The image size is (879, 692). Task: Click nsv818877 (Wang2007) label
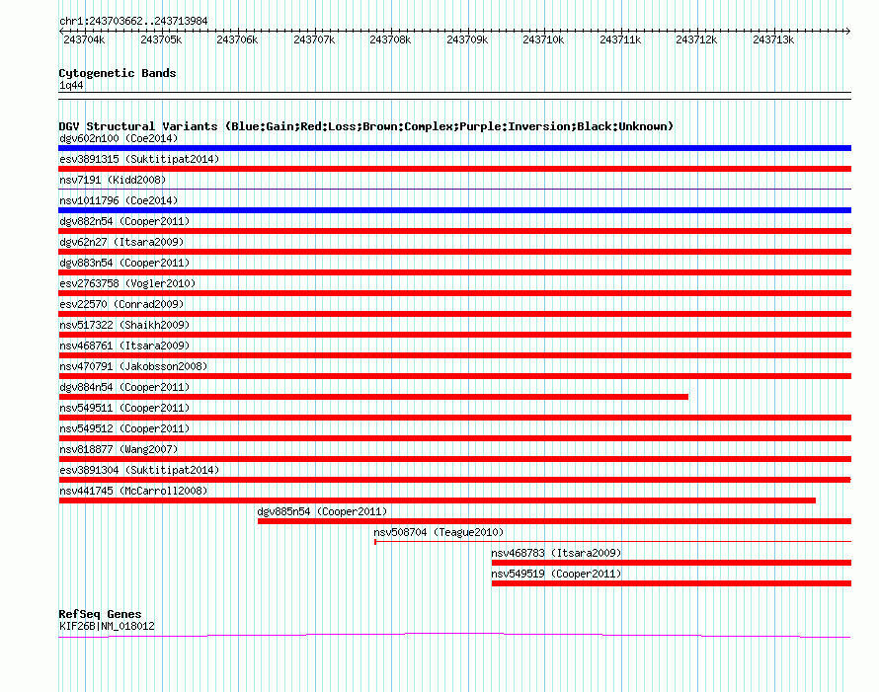[119, 449]
